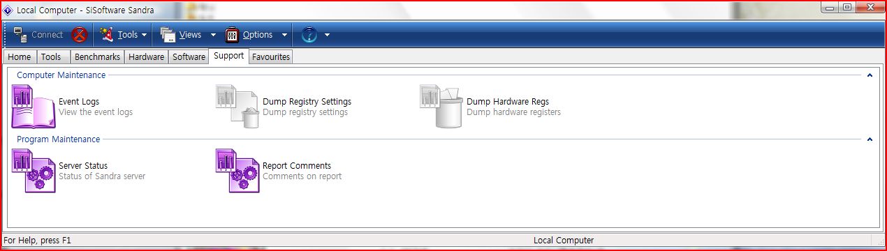Screen dimensions: 887x251
Task: Close the Sandra window
Action: 870,7
